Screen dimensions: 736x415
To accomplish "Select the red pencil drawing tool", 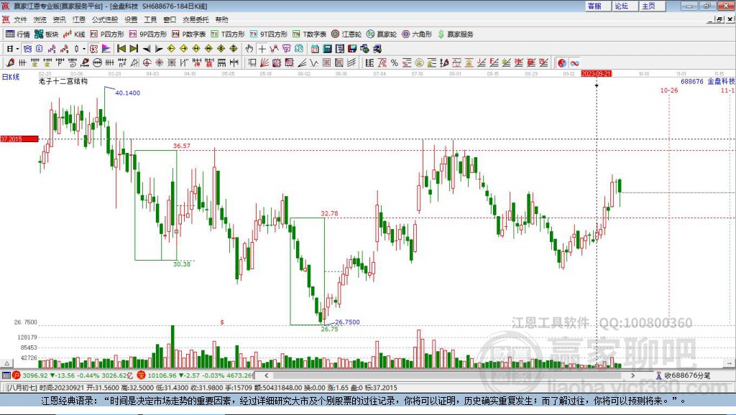I will pos(10,63).
